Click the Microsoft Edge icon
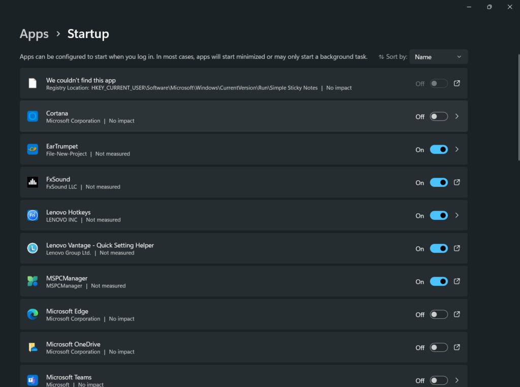Screen dimensions: 520x387 click(x=32, y=314)
